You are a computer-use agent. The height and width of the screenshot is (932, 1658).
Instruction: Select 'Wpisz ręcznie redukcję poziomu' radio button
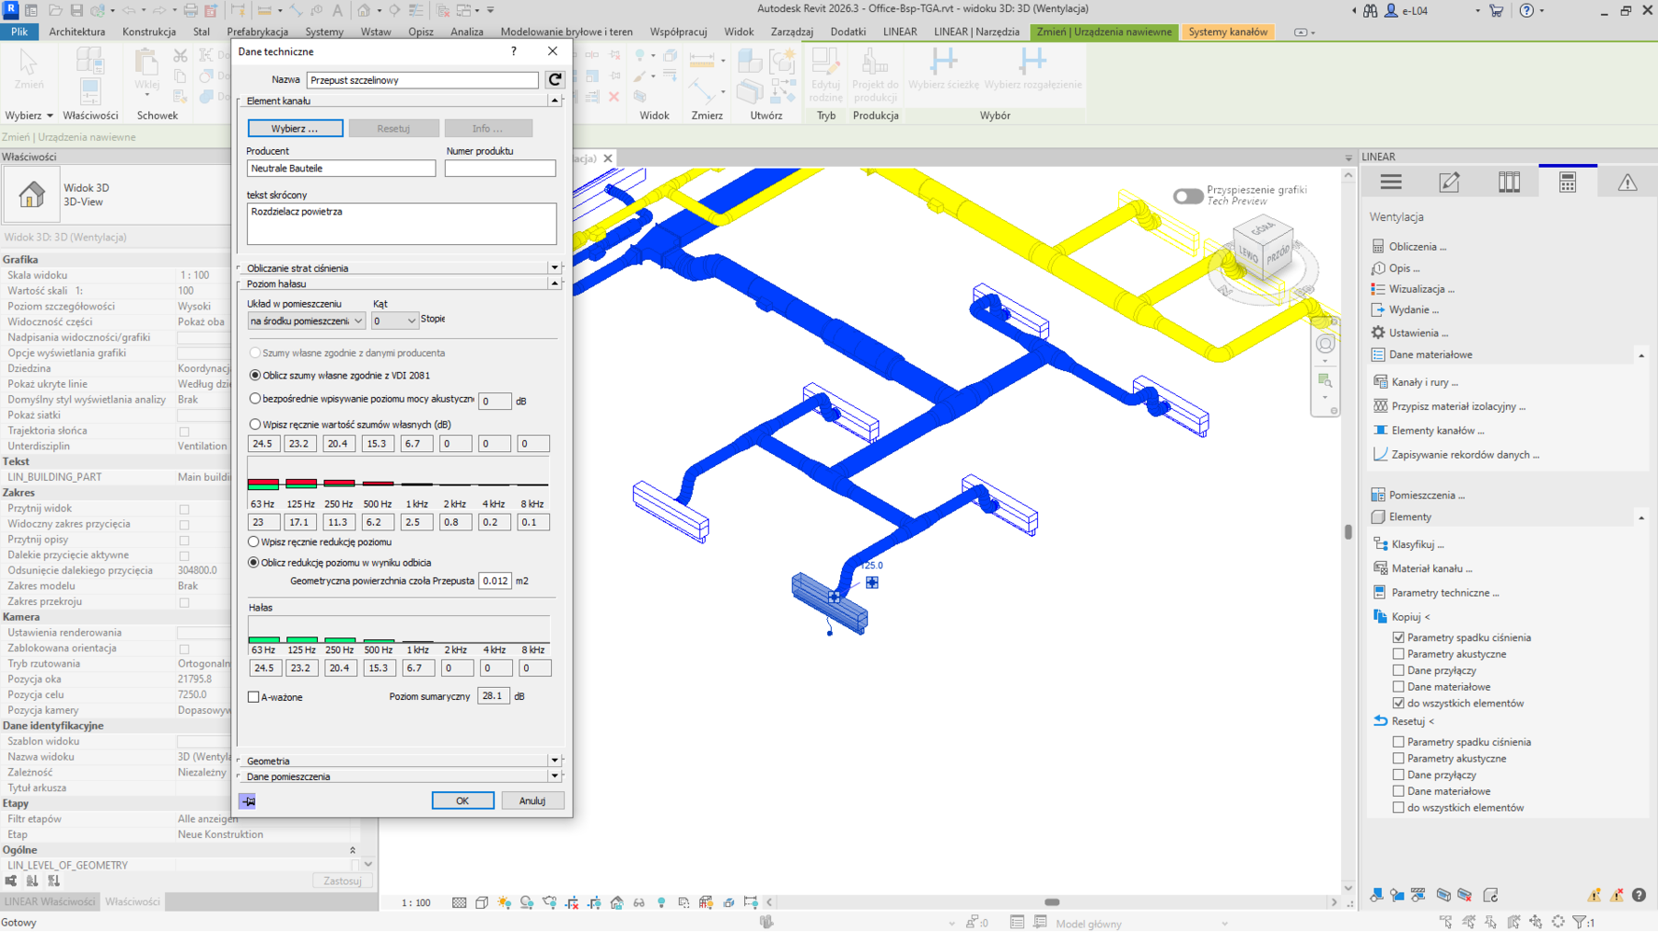coord(254,542)
